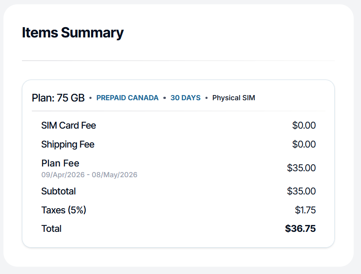Click the Plan Fee $35.00 amount

[301, 168]
